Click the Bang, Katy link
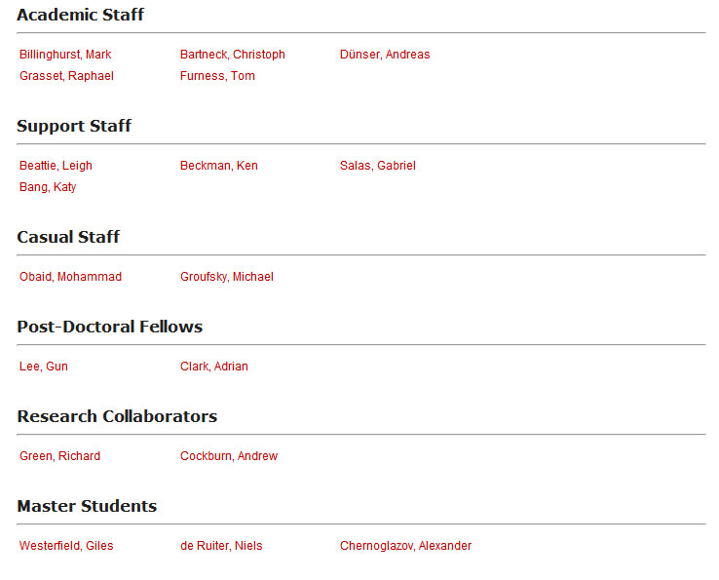 point(48,187)
